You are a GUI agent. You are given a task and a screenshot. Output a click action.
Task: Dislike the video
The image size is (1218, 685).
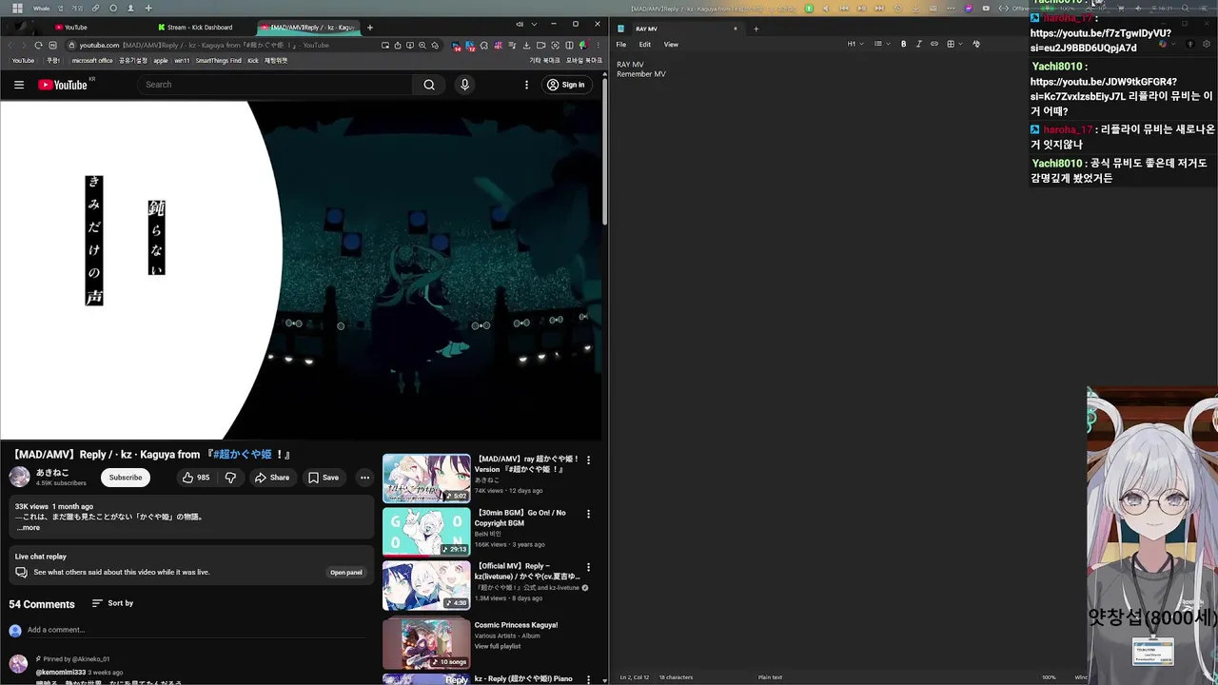click(230, 478)
